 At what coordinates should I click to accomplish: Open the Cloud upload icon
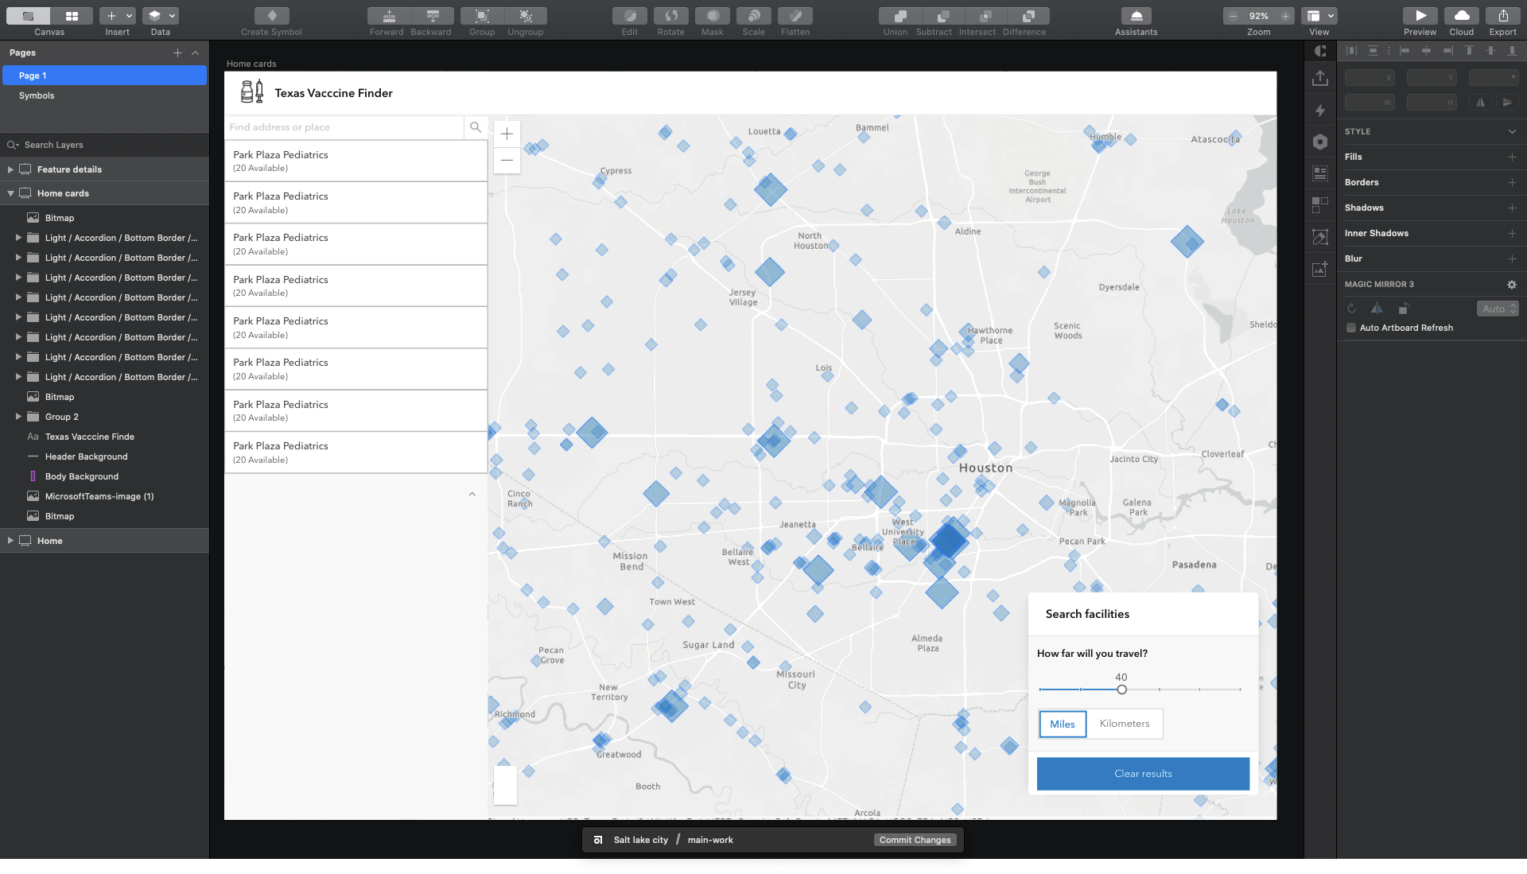[x=1461, y=16]
